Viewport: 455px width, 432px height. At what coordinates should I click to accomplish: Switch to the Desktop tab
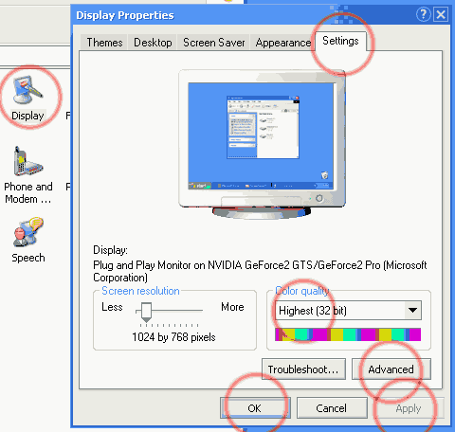(x=153, y=43)
